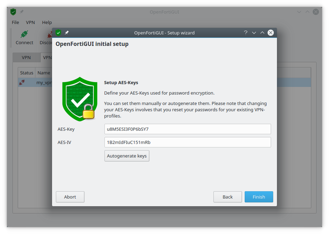
Task: Open the Help menu
Action: click(x=47, y=22)
